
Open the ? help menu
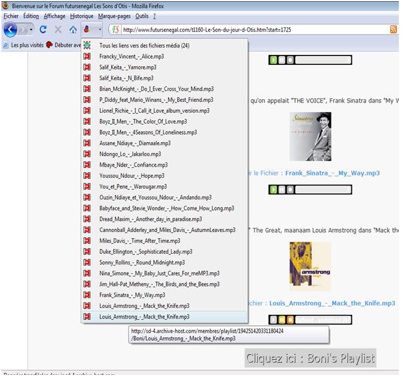154,16
